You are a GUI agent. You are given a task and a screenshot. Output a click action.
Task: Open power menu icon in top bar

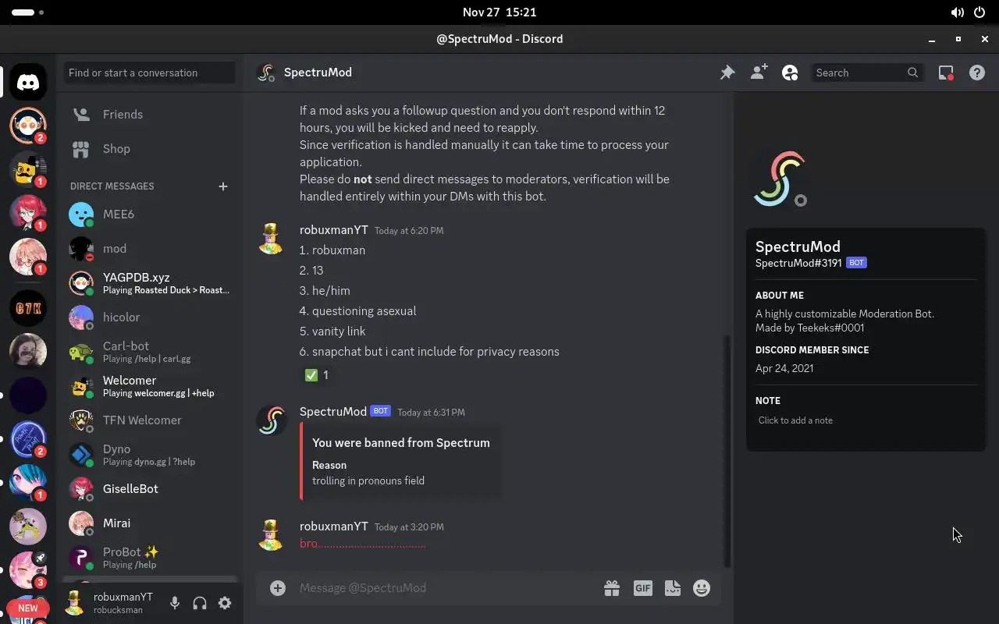[x=979, y=12]
